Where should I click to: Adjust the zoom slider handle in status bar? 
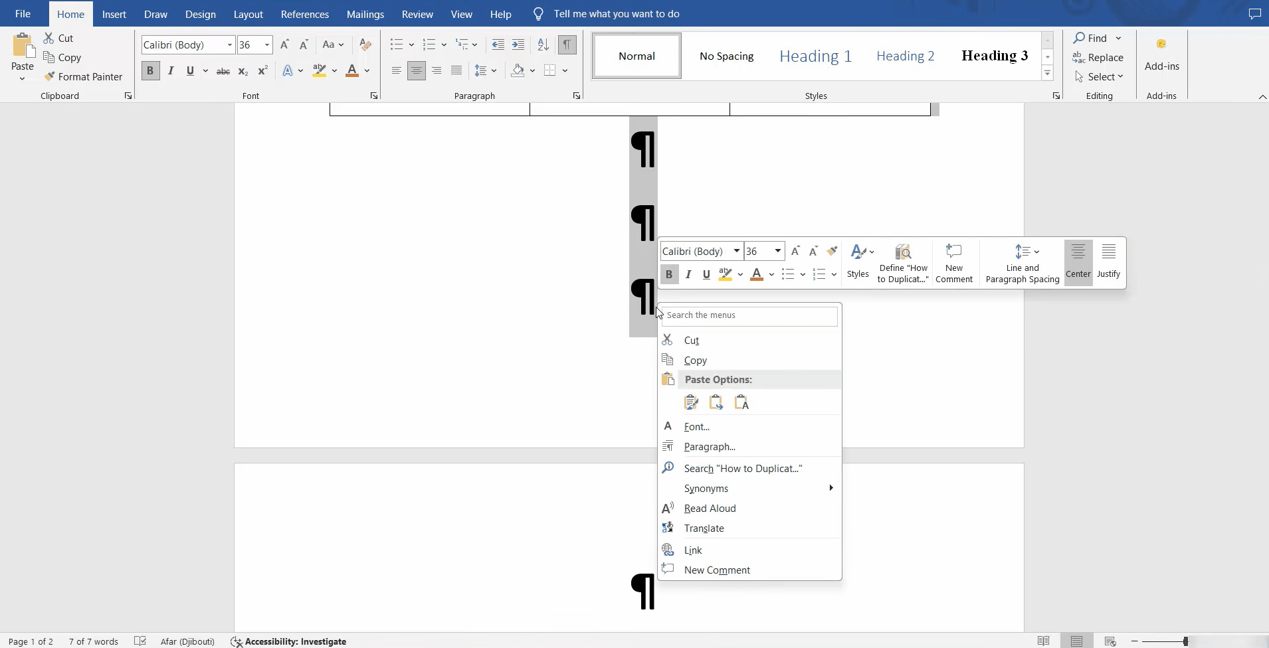click(x=1185, y=641)
